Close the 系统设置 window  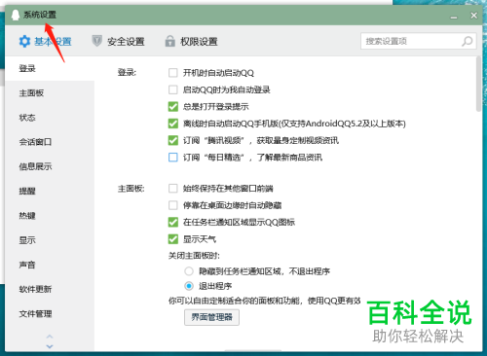473,16
